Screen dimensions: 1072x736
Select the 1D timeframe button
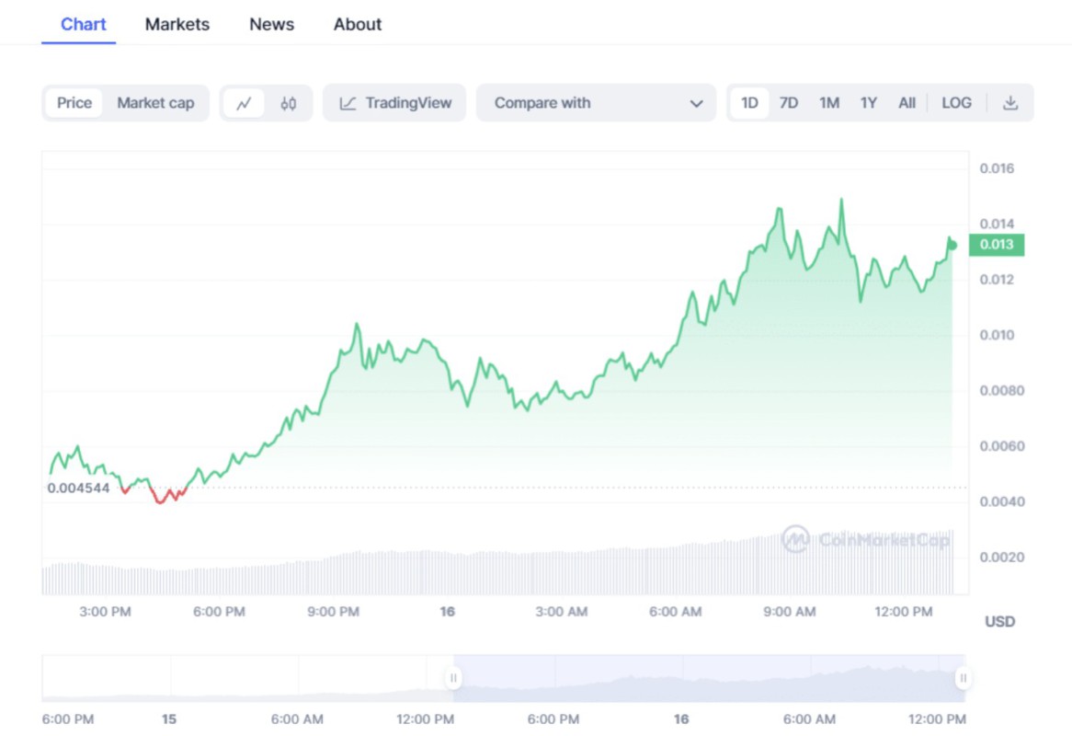tap(749, 103)
